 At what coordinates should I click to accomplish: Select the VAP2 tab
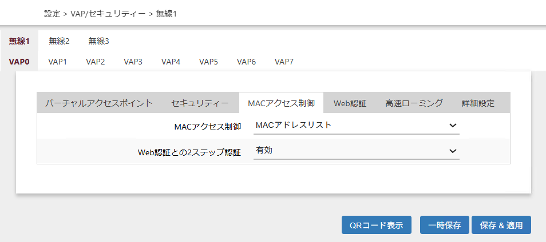pyautogui.click(x=96, y=62)
